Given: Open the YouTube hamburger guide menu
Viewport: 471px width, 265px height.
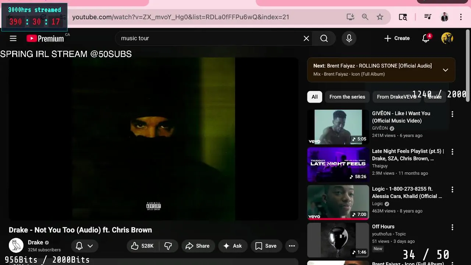Looking at the screenshot, I should click(13, 38).
